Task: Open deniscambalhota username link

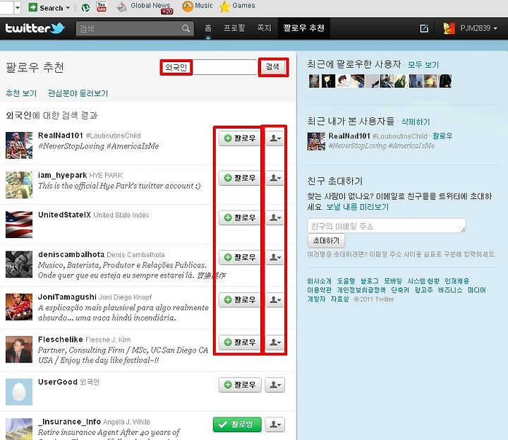Action: 71,254
